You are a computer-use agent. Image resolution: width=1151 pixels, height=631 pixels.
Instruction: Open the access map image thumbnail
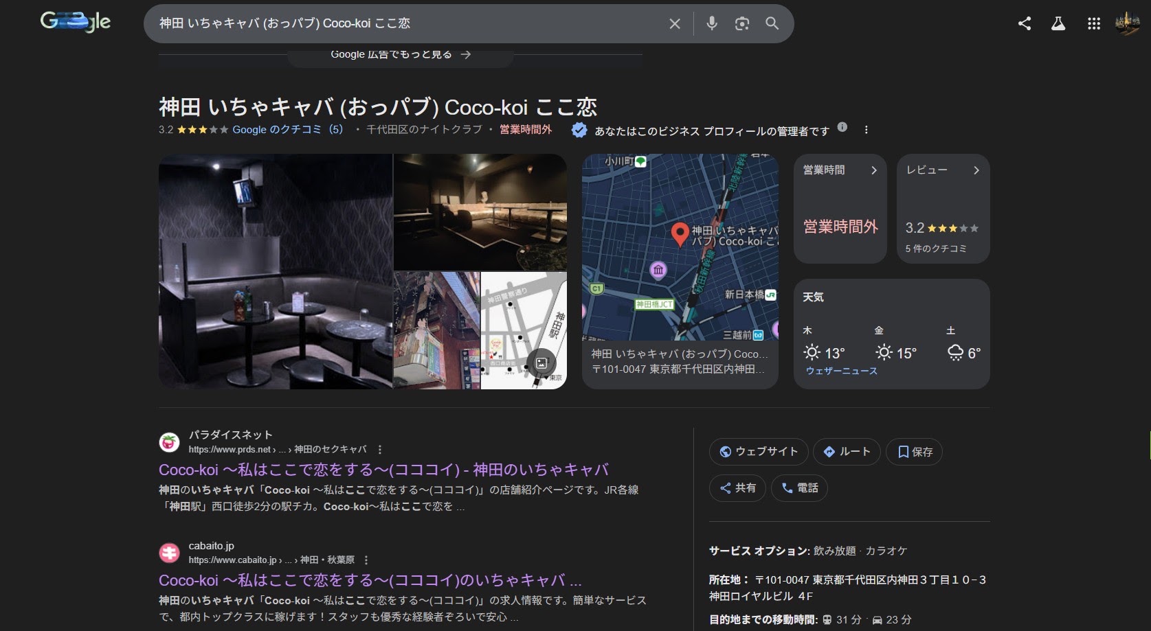click(x=524, y=331)
